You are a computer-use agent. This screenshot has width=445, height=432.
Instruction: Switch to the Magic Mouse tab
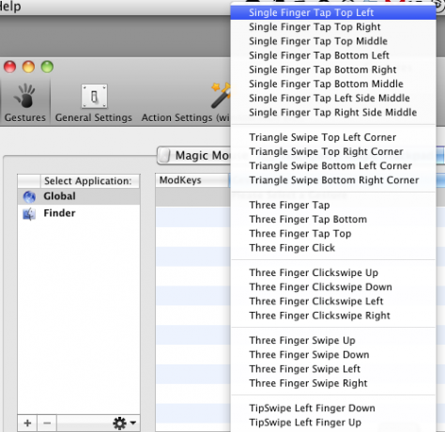tap(194, 155)
